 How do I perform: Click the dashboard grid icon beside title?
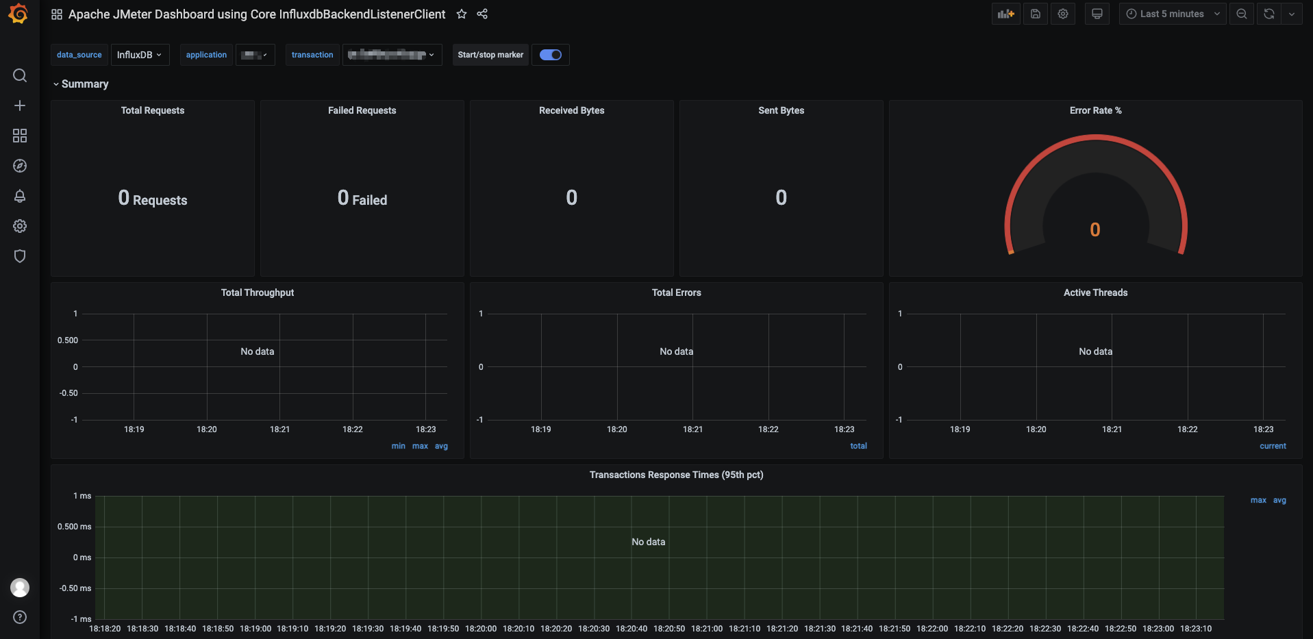coord(57,14)
